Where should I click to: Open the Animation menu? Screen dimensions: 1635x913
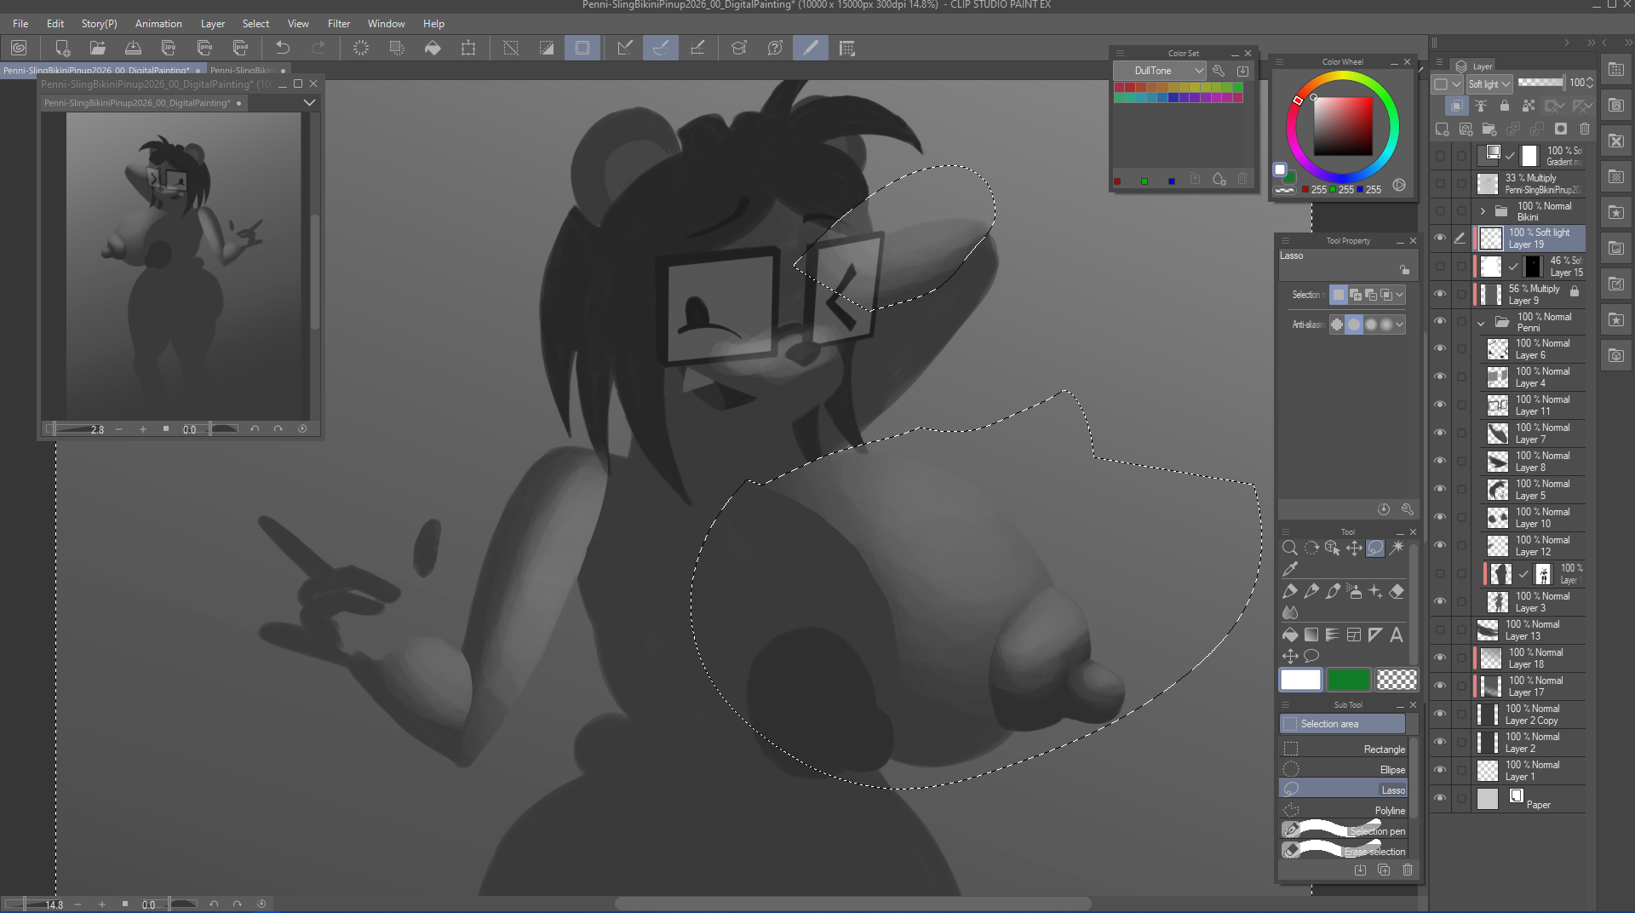point(158,24)
